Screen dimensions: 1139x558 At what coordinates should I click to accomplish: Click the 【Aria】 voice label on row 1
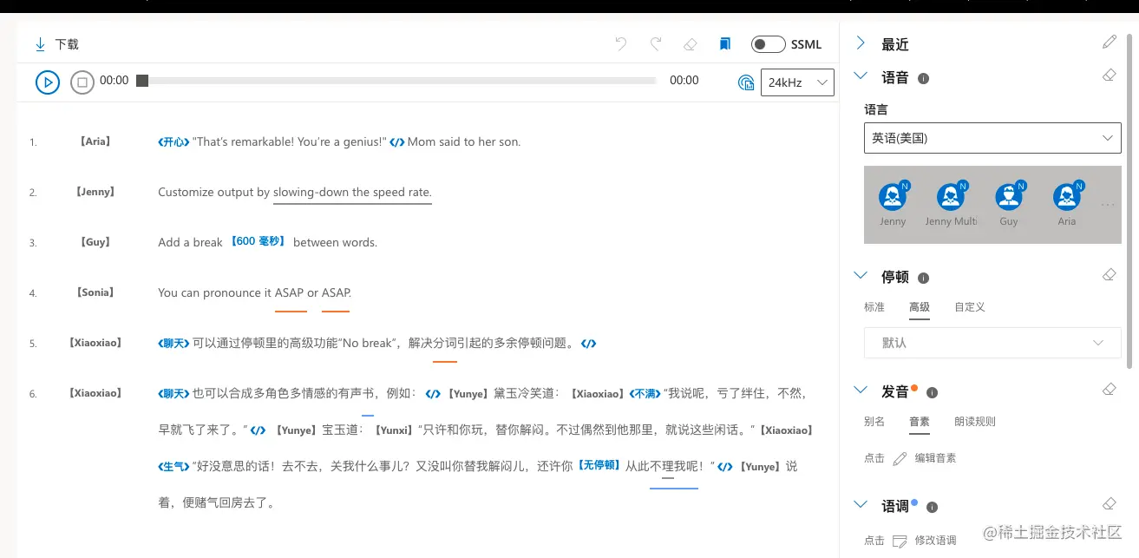[x=95, y=141]
